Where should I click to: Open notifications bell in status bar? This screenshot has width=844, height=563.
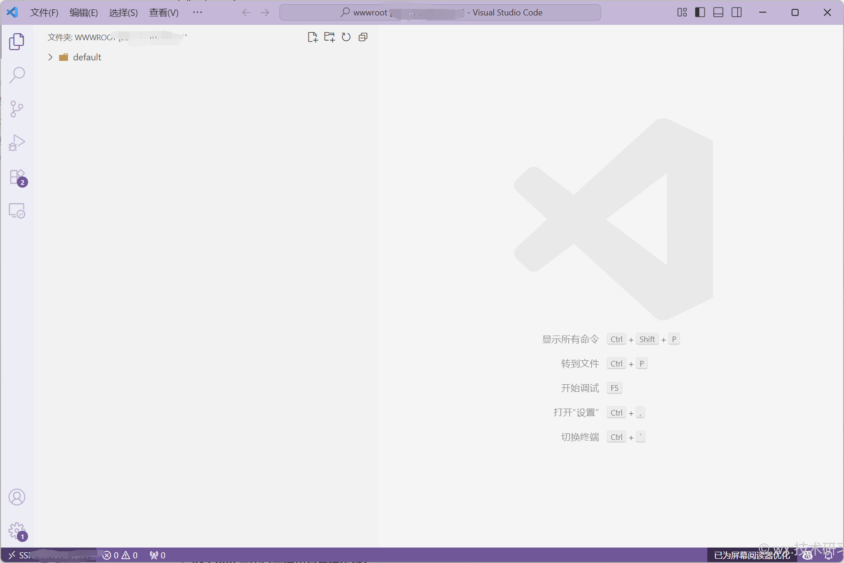point(829,555)
